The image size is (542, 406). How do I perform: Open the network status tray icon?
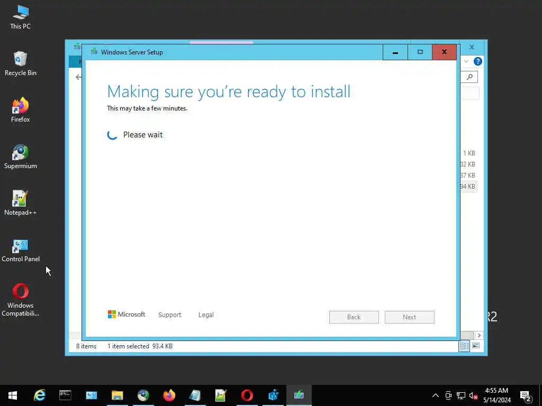(x=461, y=395)
